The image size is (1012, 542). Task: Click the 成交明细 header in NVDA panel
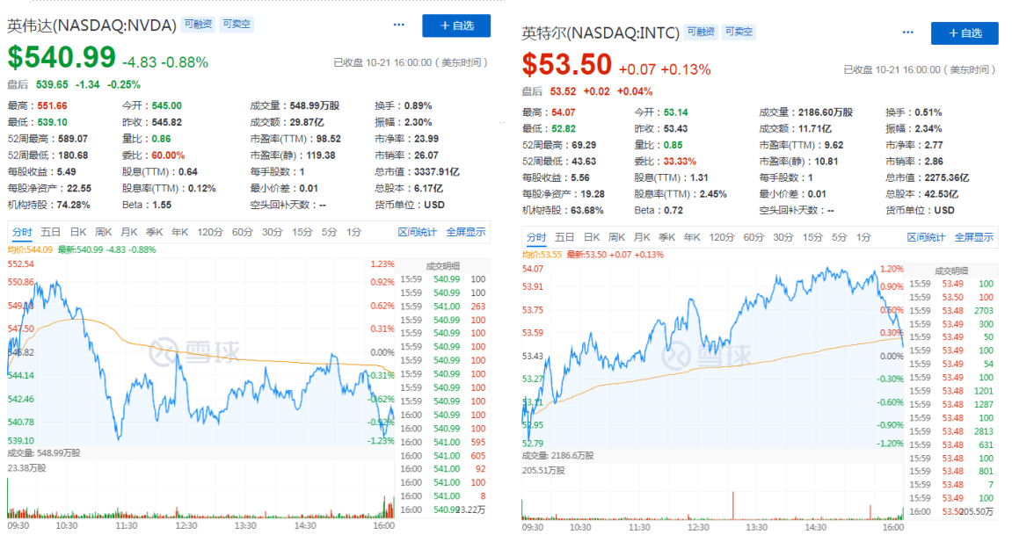coord(443,265)
